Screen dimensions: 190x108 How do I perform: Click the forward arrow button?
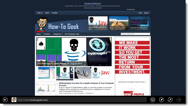tap(179, 100)
